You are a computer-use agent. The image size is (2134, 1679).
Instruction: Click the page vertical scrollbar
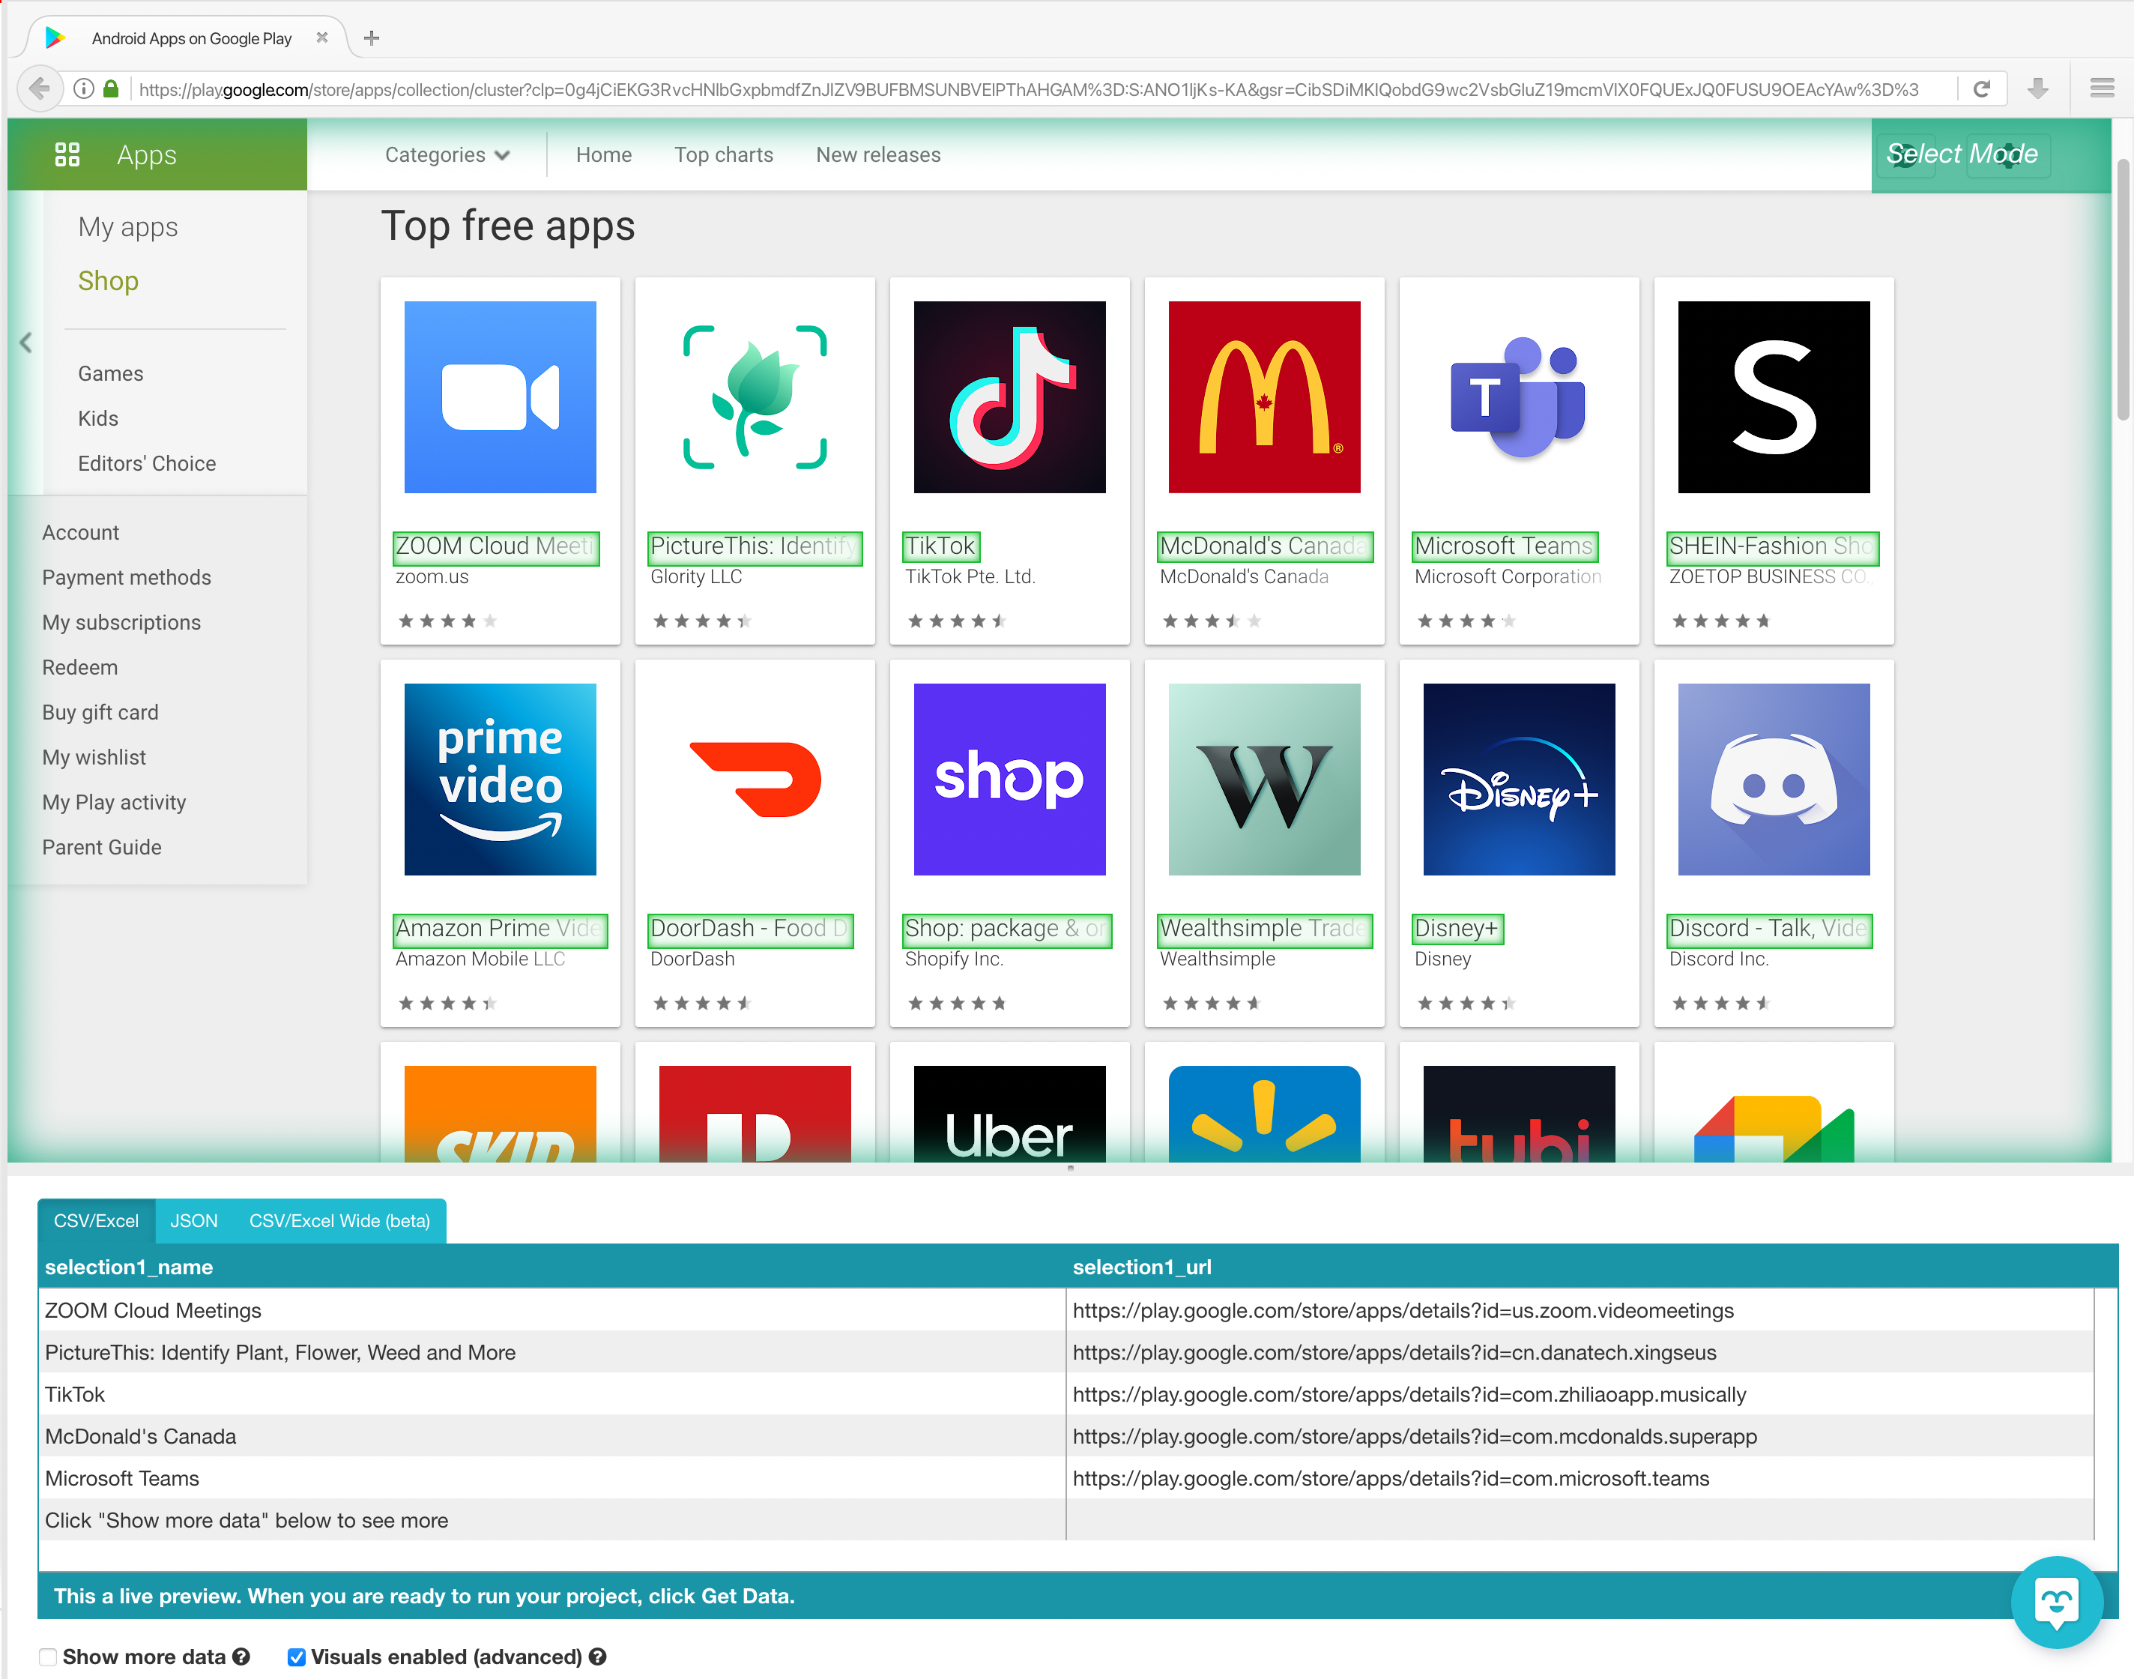coord(2124,290)
